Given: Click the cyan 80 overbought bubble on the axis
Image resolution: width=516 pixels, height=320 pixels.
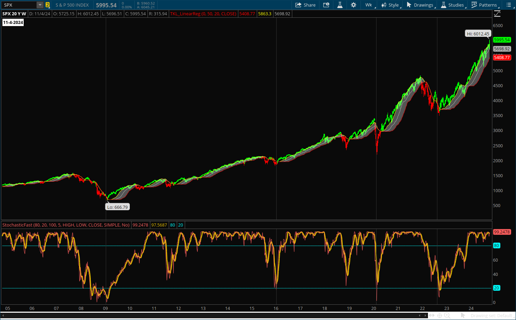Looking at the screenshot, I should pyautogui.click(x=497, y=246).
